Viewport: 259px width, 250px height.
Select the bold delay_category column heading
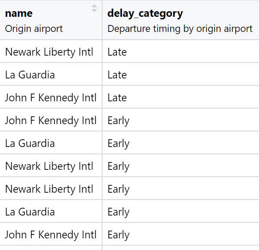click(x=145, y=13)
